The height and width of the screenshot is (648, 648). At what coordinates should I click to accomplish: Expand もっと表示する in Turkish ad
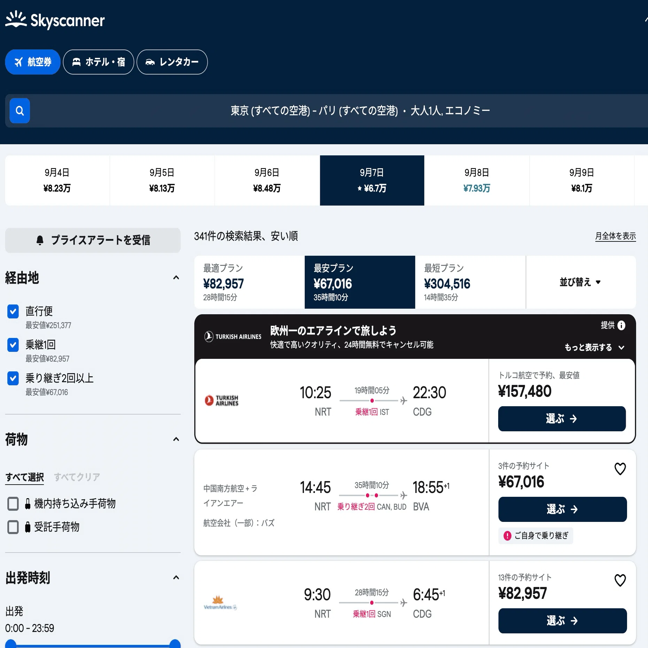pyautogui.click(x=594, y=348)
